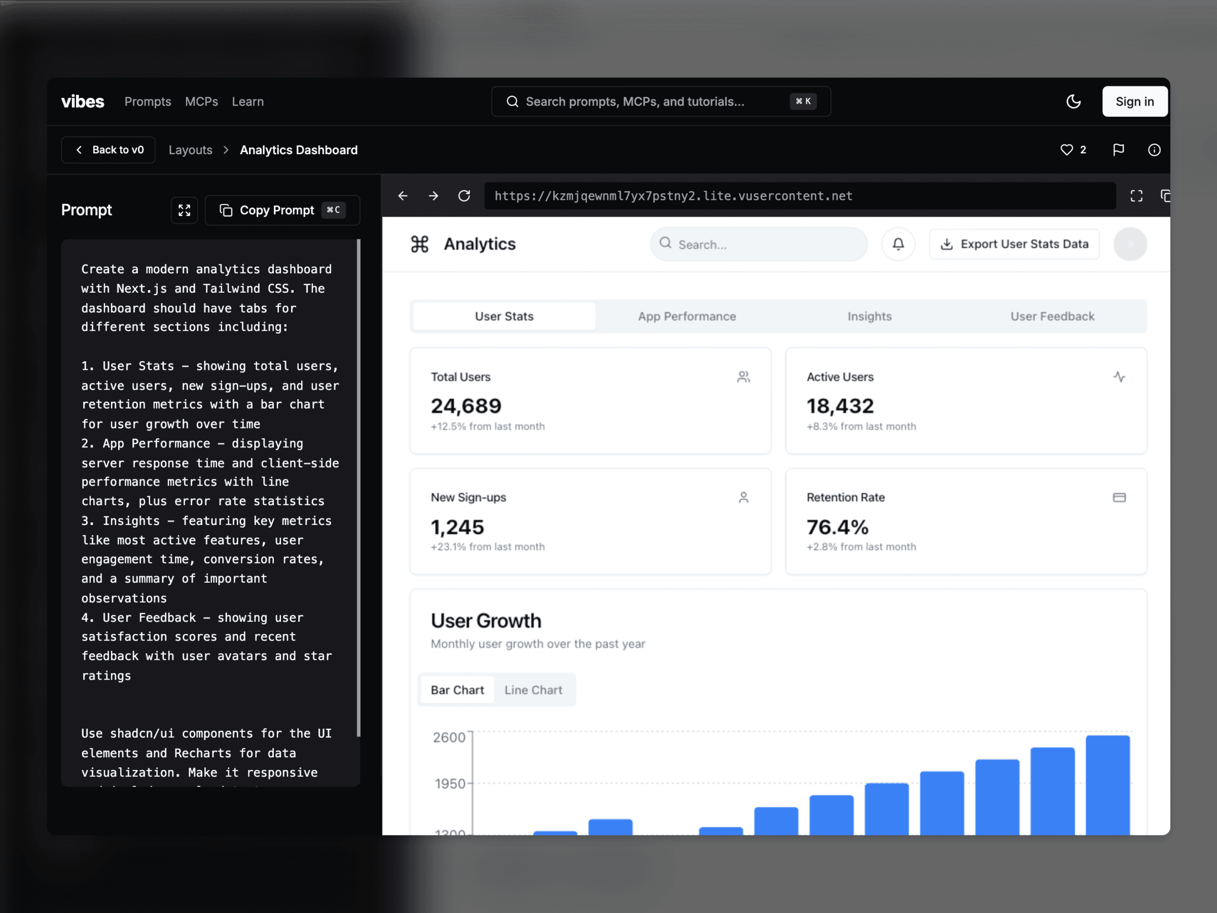
Task: Click Back to v0 button
Action: tap(109, 150)
